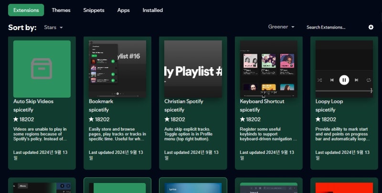The height and width of the screenshot is (193, 382).
Task: Open the Lyrica thumbnail in the second row
Action: [193, 188]
